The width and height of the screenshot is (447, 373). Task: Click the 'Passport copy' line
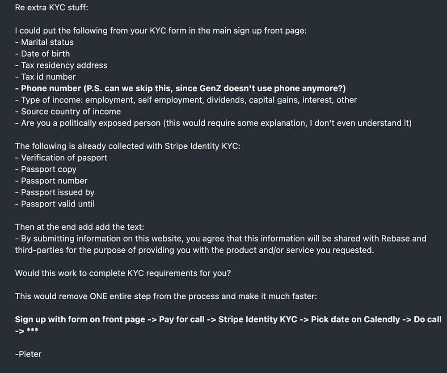pos(46,170)
